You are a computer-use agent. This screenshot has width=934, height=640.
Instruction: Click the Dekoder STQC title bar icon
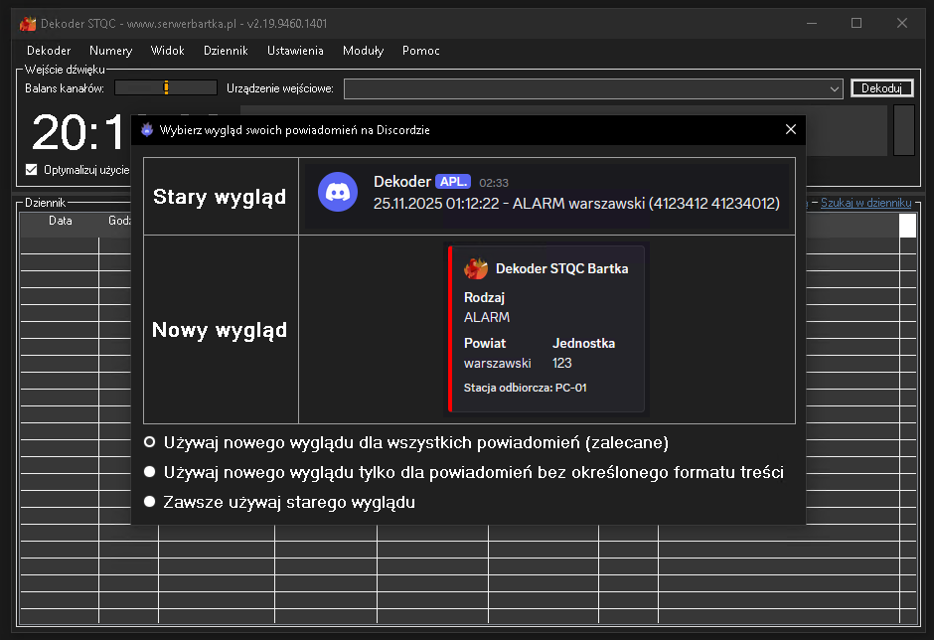pos(28,23)
